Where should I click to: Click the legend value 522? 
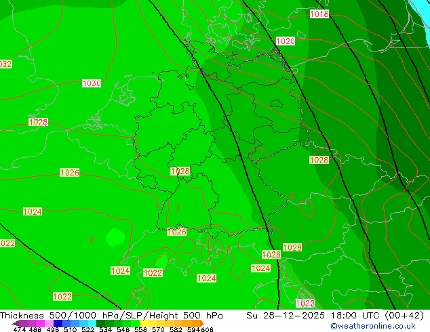click(x=87, y=329)
